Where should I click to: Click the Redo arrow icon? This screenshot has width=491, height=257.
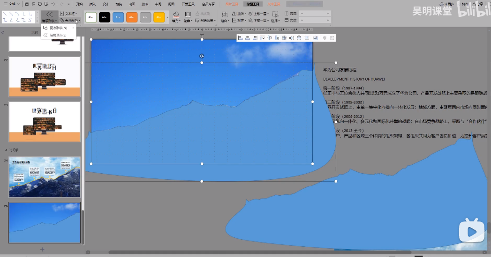tap(62, 4)
